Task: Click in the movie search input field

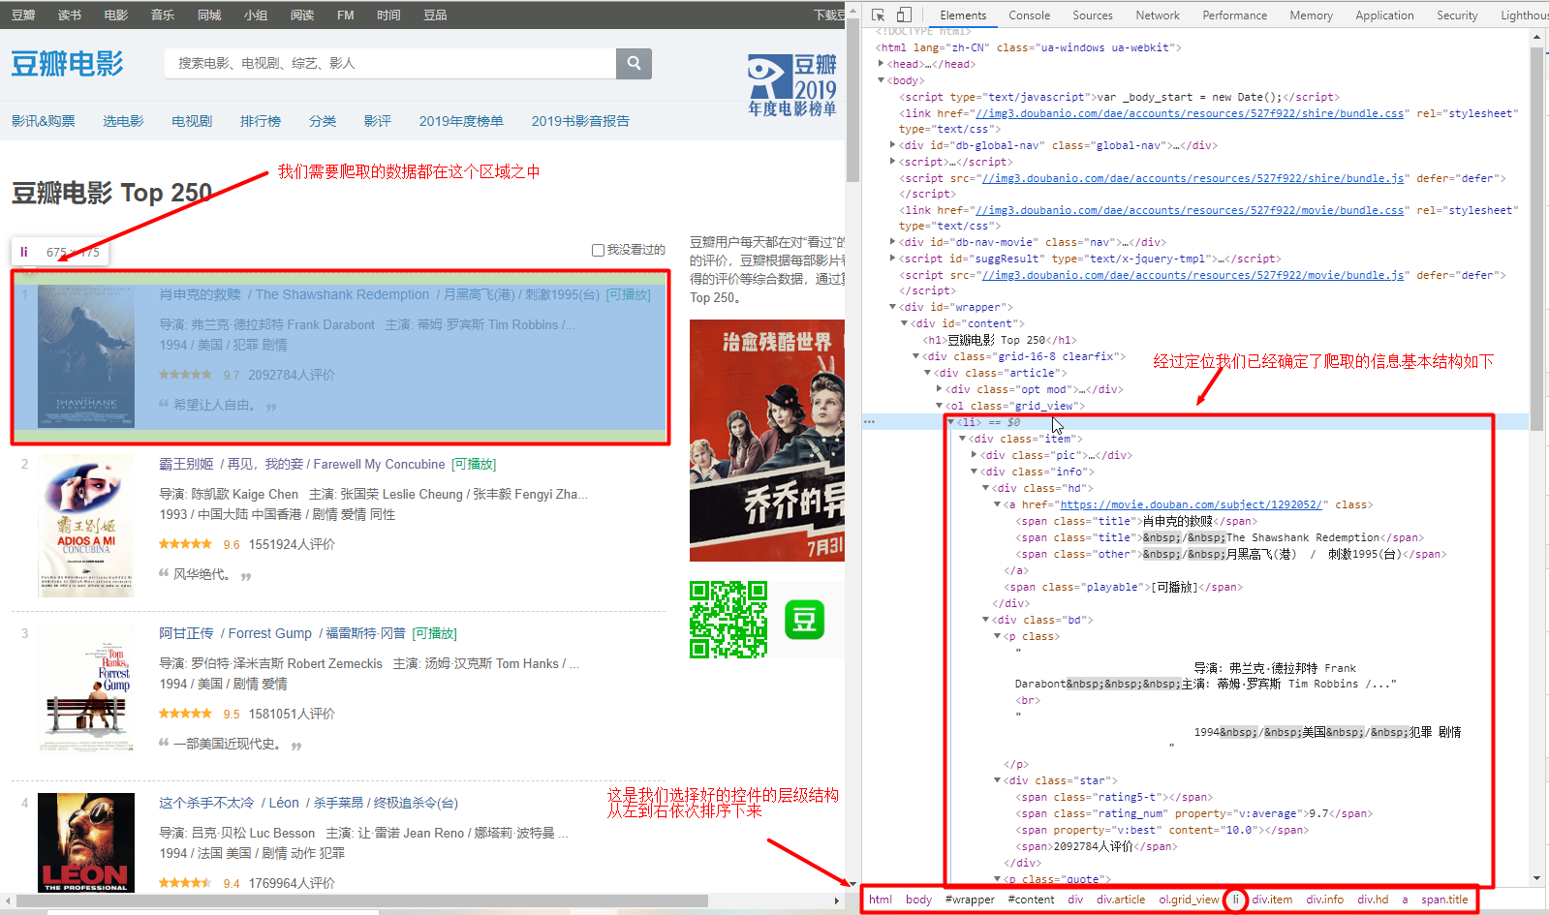Action: point(390,63)
